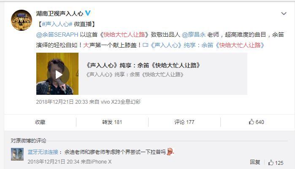Screen dimensions: 295x169
Task: Like the comment with thumbs-up 125
Action: click(276, 162)
